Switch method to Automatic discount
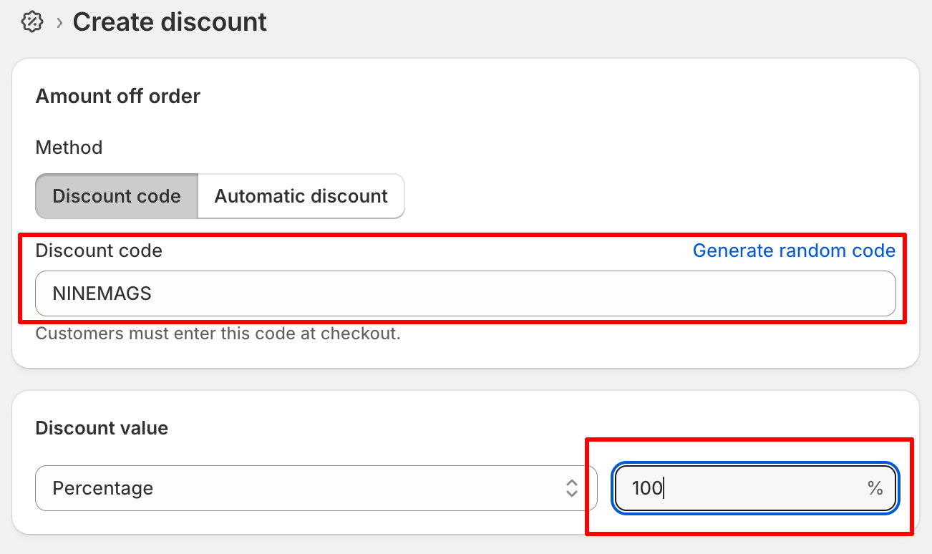The image size is (932, 554). [x=301, y=196]
